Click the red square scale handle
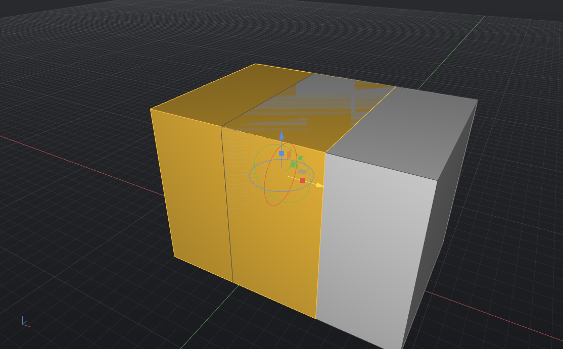The width and height of the screenshot is (563, 349). (302, 180)
